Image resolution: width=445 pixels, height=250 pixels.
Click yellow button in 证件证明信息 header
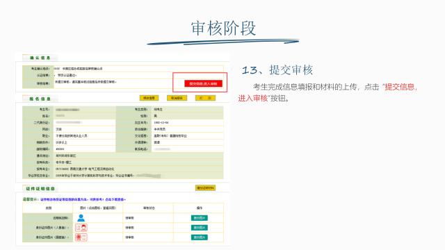[206, 188]
